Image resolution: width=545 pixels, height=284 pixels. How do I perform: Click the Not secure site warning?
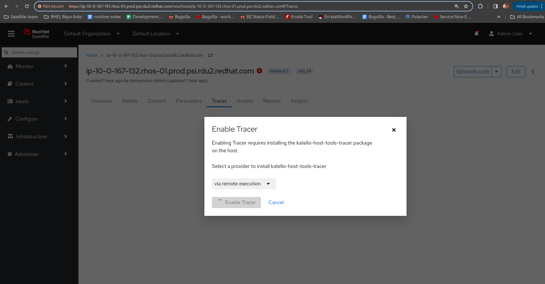tap(51, 6)
